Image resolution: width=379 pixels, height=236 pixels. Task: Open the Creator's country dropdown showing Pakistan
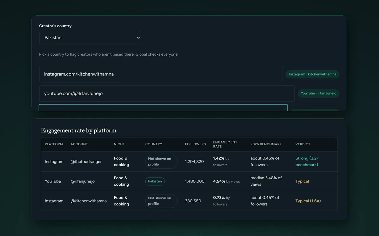click(x=90, y=37)
